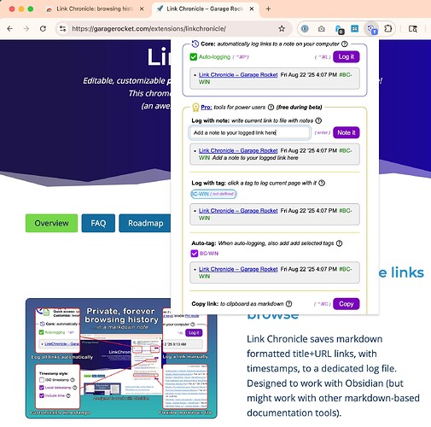This screenshot has height=427, width=431.
Task: Toggle the BC-WIN auto-tag checkbox
Action: pos(195,254)
